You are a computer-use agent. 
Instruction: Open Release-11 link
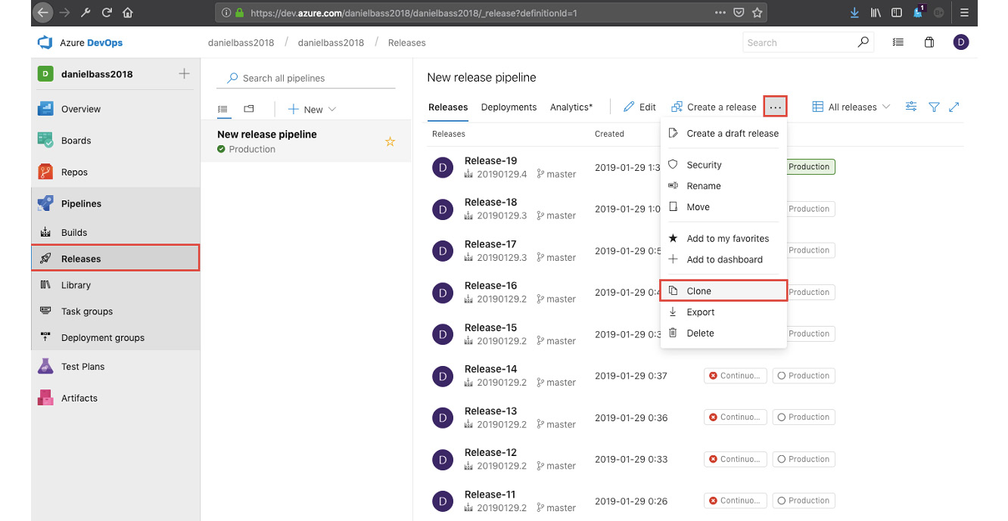point(490,495)
